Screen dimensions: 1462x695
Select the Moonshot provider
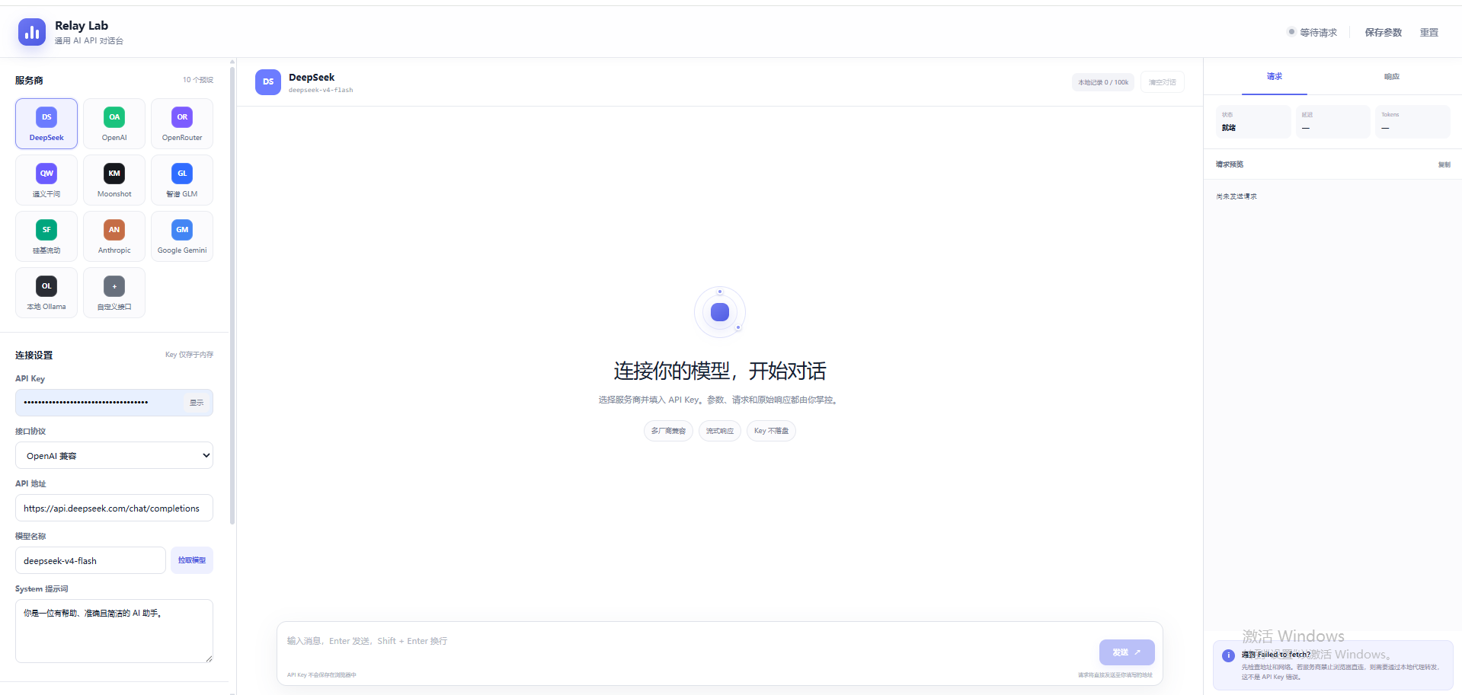(114, 180)
